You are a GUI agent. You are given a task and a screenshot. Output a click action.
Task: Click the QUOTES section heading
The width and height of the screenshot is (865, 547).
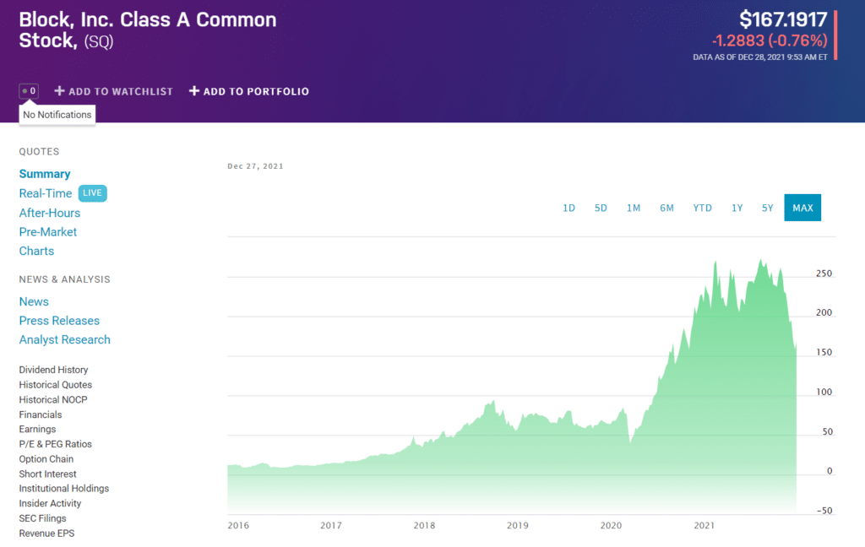(39, 152)
